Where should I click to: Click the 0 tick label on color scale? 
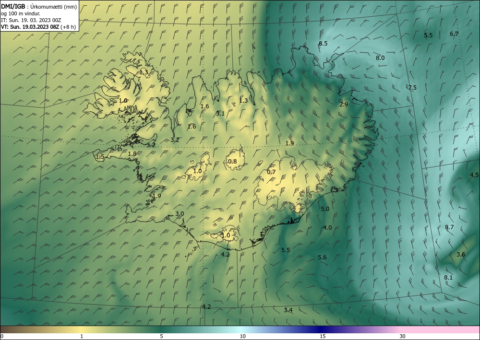tap(2, 336)
